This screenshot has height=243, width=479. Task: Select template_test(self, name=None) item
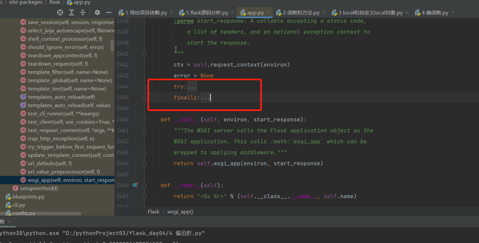63,89
